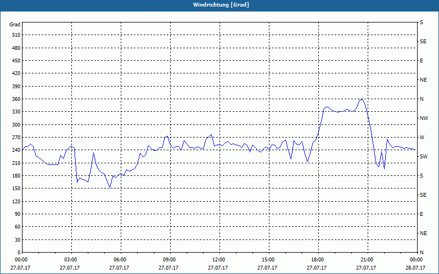Viewport: 439px width, 274px height.
Task: Click the 480 value on the degree axis
Action: (16, 48)
